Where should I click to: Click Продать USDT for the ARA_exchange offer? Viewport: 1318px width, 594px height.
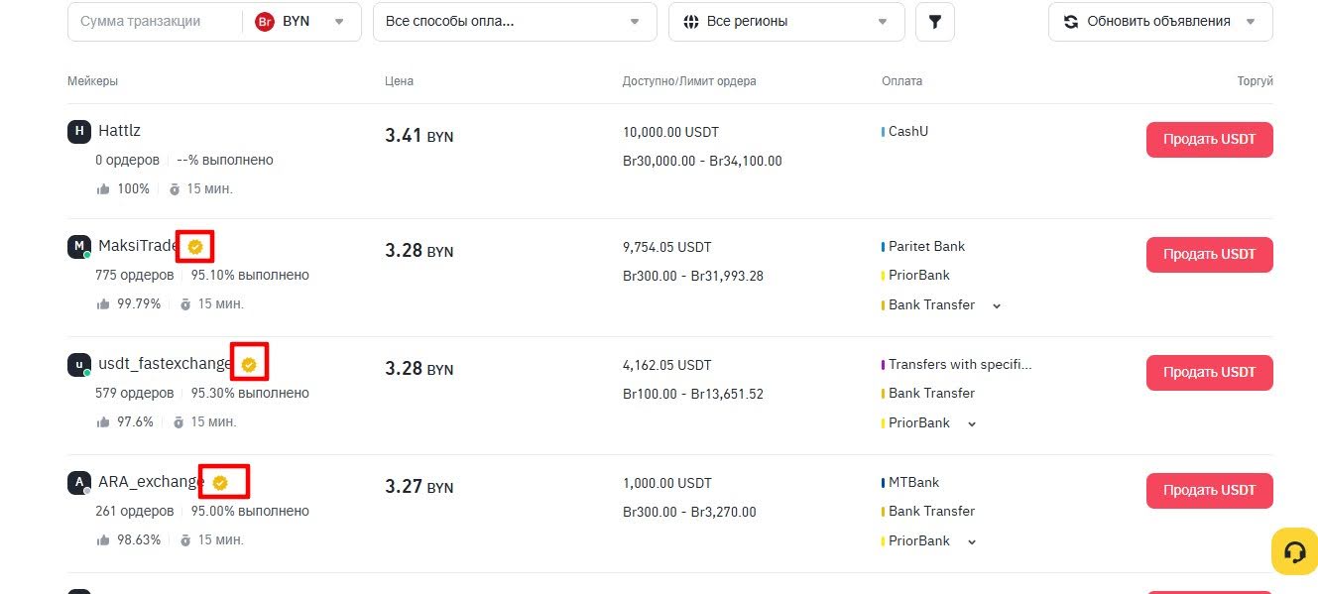click(x=1209, y=490)
